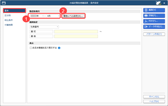
Task: Close the 条件設定 dialog window
Action: tap(164, 3)
